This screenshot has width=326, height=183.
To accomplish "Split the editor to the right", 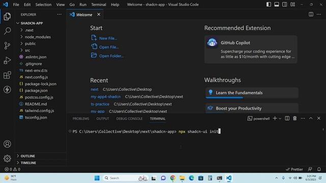I will coord(311,14).
